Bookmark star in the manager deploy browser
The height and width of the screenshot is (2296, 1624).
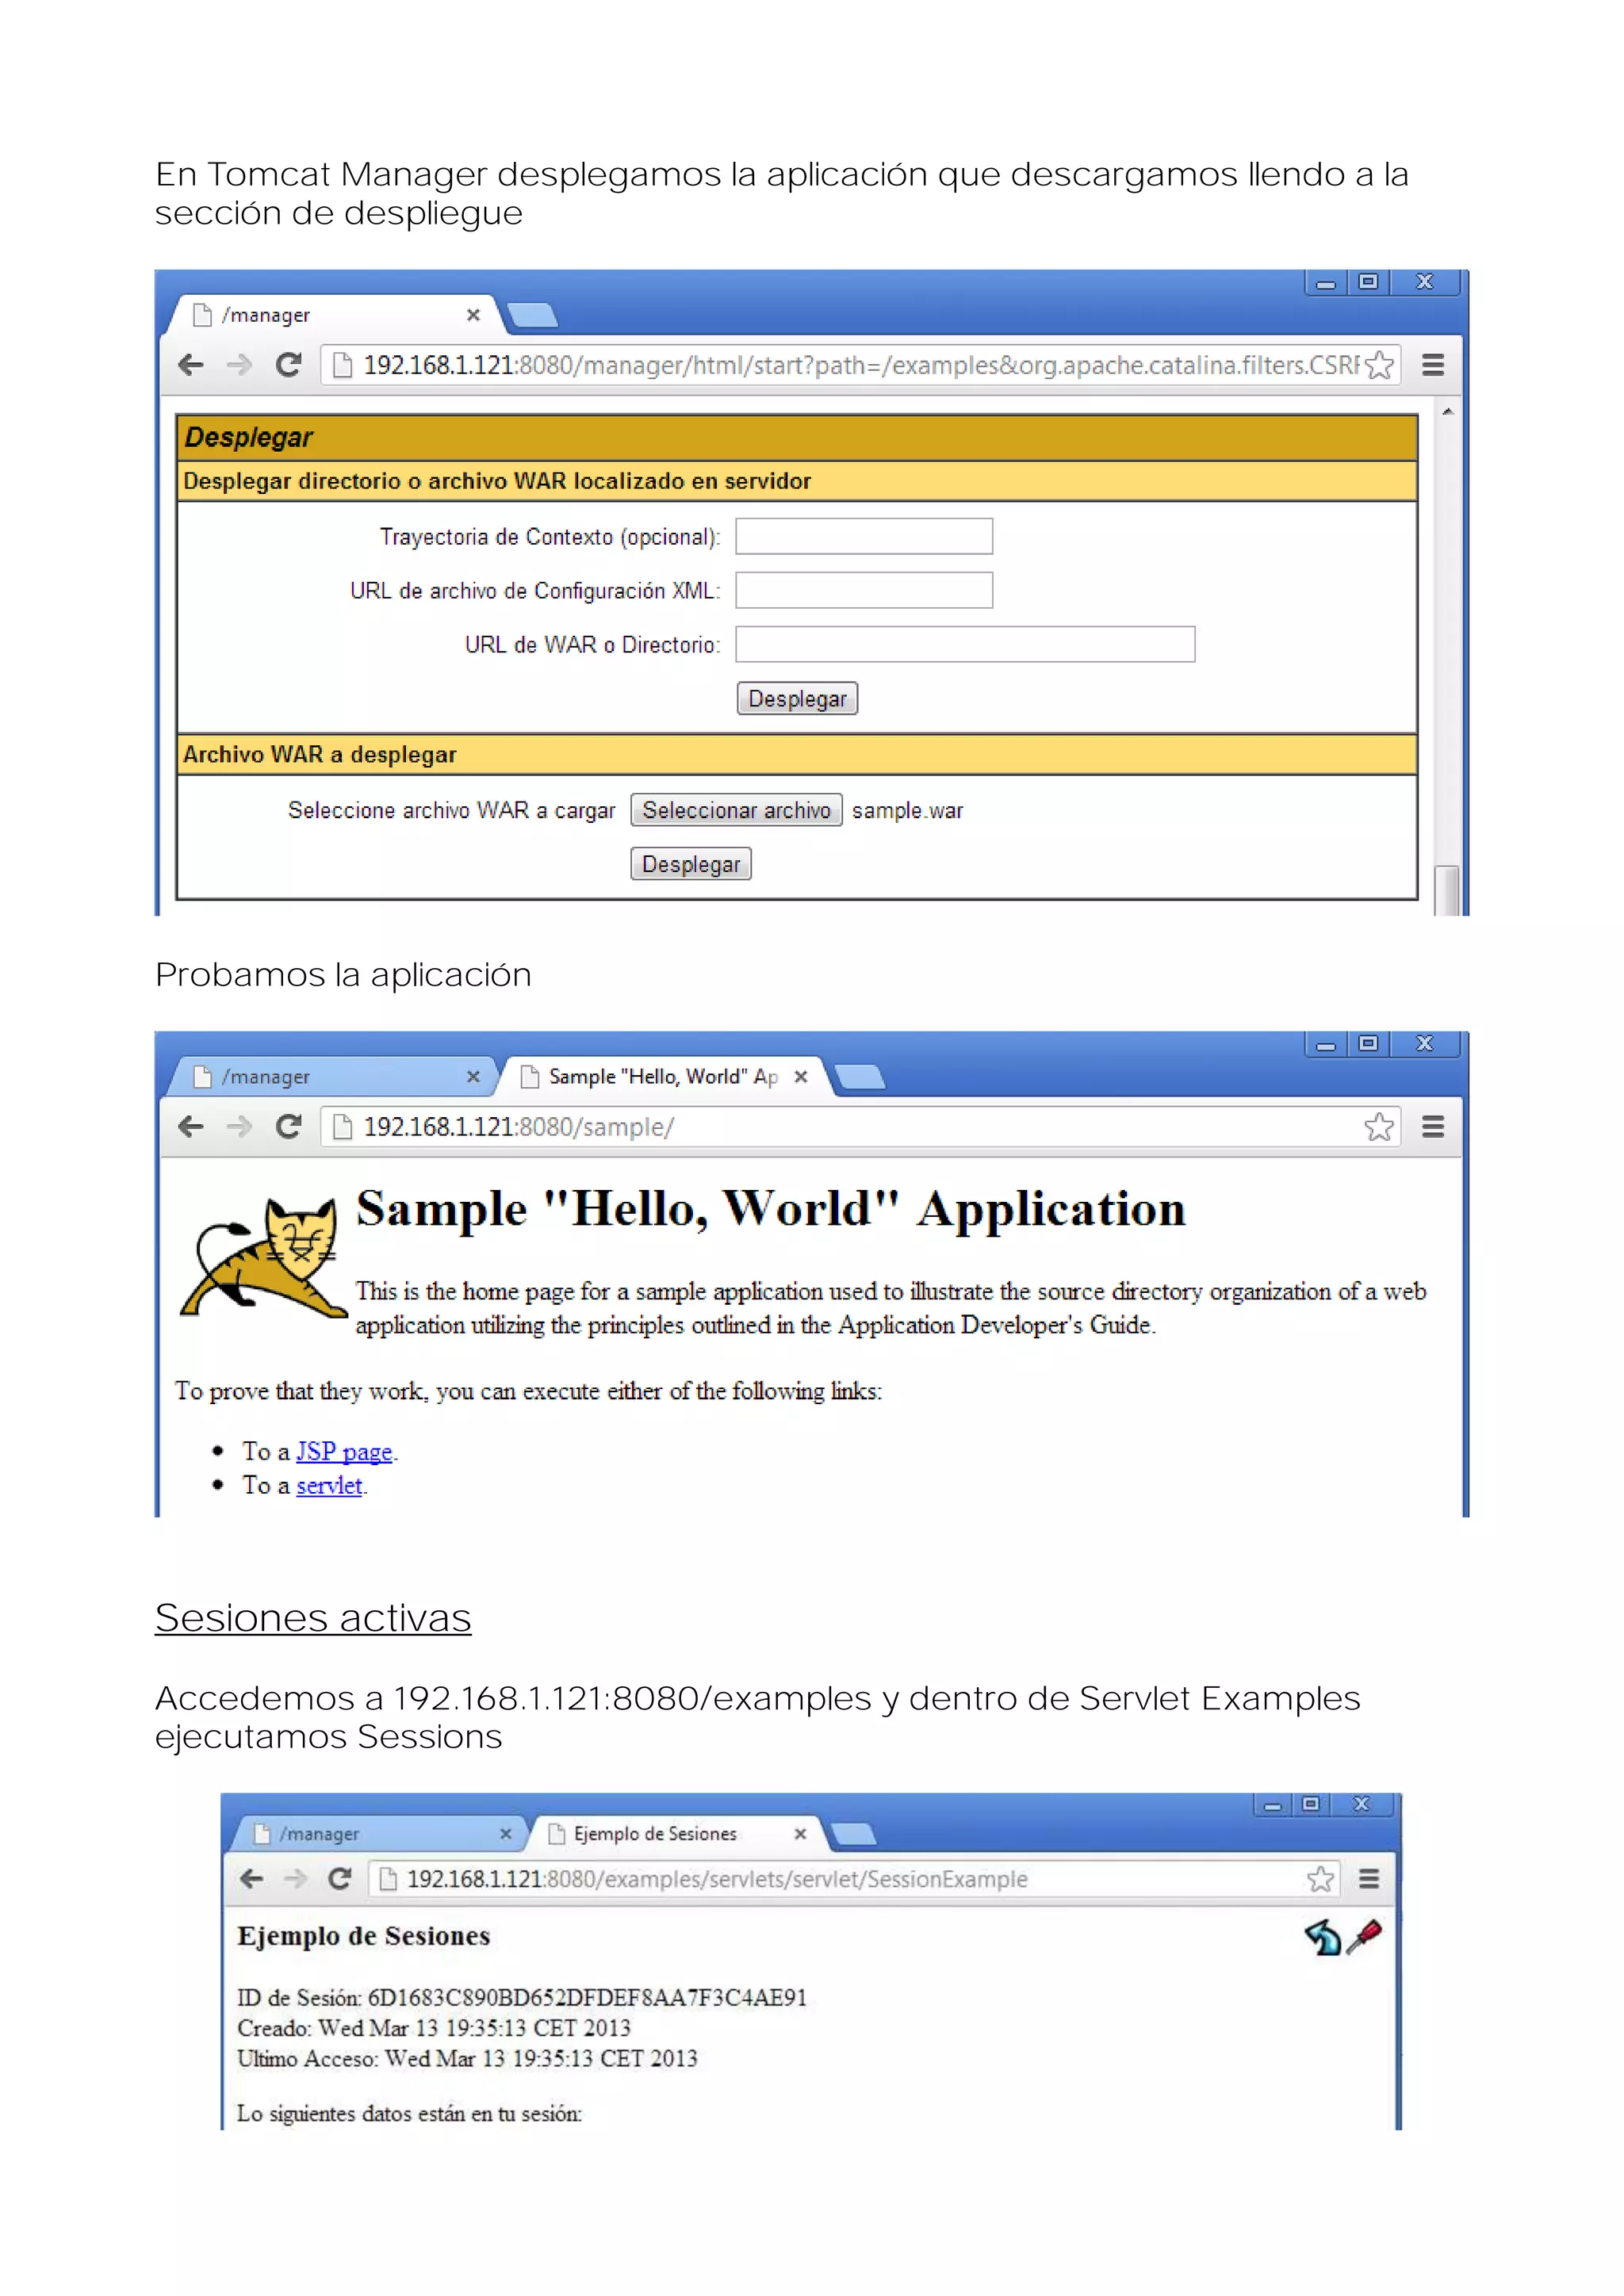click(1379, 365)
